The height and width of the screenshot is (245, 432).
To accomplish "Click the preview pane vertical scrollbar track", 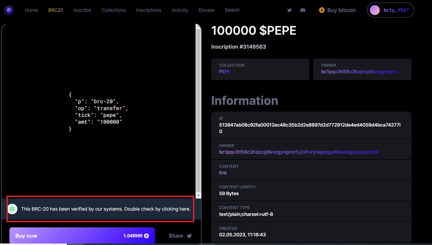I will [198, 111].
